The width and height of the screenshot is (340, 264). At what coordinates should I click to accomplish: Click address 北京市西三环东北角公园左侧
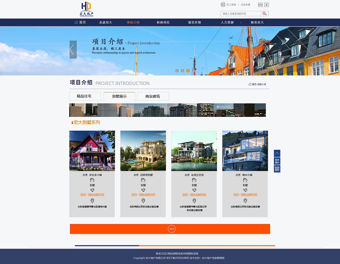coord(144,207)
